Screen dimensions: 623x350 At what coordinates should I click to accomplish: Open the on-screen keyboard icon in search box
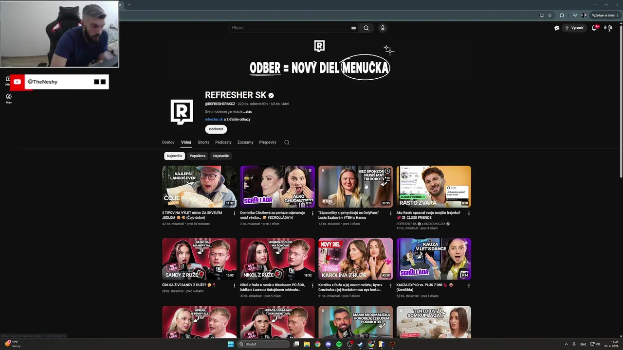[x=354, y=28]
